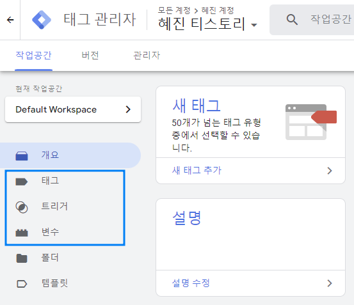Click the 태그 관리자 title text
This screenshot has width=354, height=305.
[100, 20]
